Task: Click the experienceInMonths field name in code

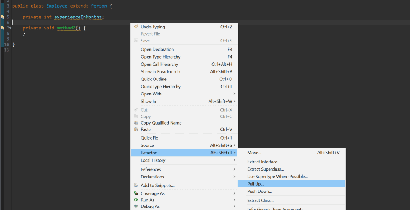Action: pos(78,17)
